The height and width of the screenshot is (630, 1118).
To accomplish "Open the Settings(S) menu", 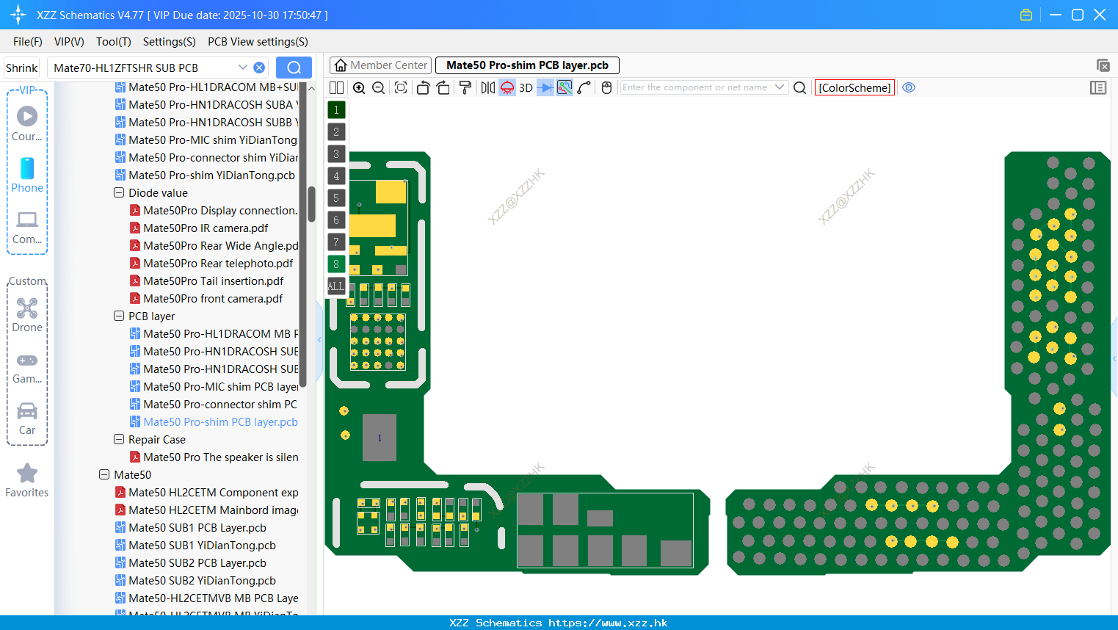I will click(x=170, y=42).
